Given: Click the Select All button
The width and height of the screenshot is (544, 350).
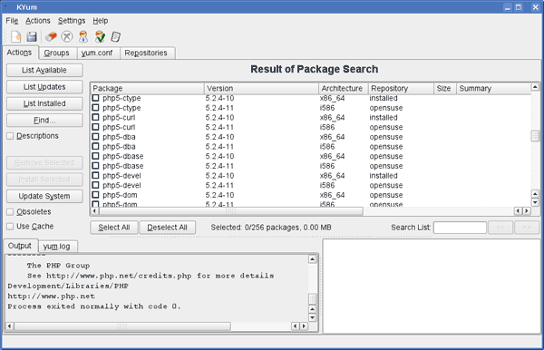Looking at the screenshot, I should [114, 228].
